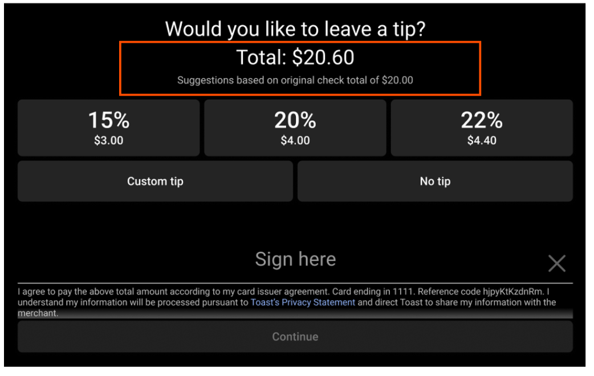Click the $4.40 tip amount label
This screenshot has height=376, width=594.
point(482,140)
